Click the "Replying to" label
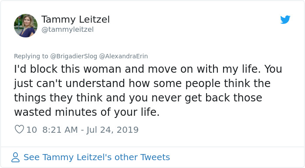The image size is (305, 168). (x=31, y=56)
